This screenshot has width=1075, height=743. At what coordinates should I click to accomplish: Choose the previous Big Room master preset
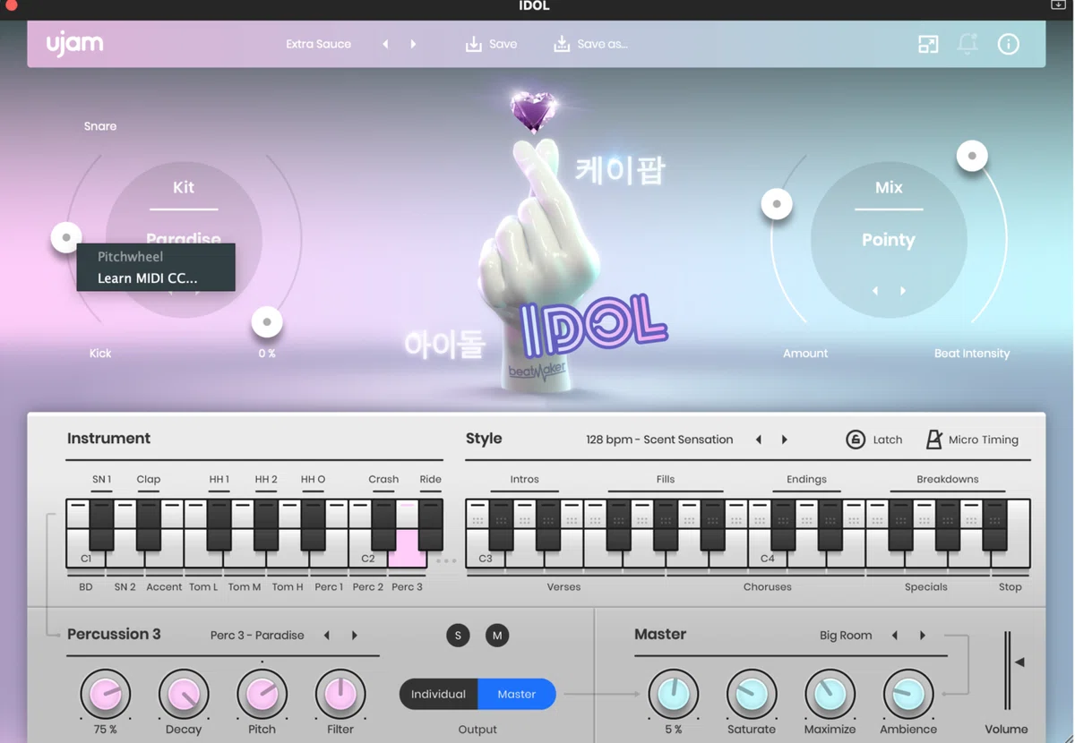coord(894,636)
